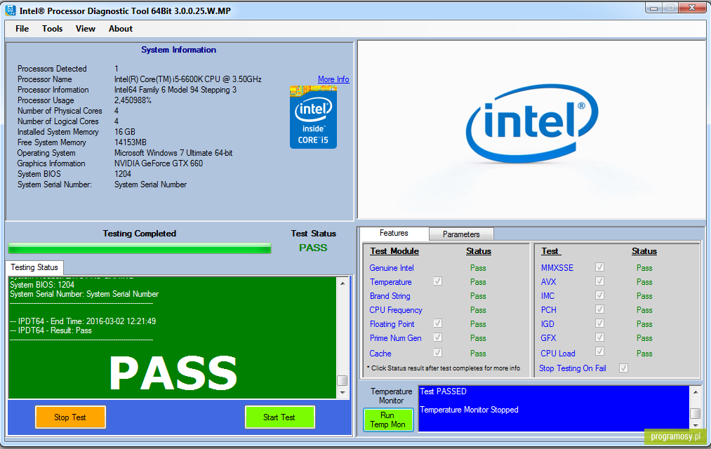711x449 pixels.
Task: Click the green testing progress bar
Action: 140,248
